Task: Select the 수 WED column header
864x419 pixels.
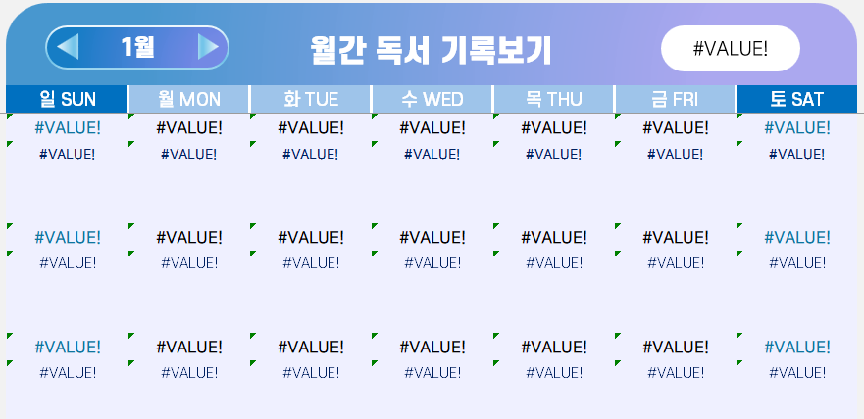Action: click(x=432, y=99)
